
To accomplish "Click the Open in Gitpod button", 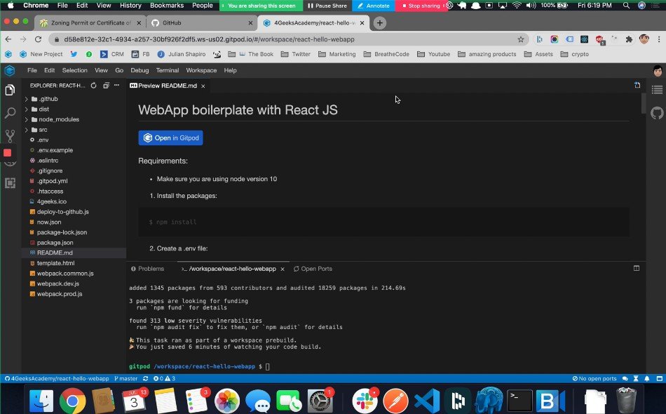I will click(x=170, y=138).
